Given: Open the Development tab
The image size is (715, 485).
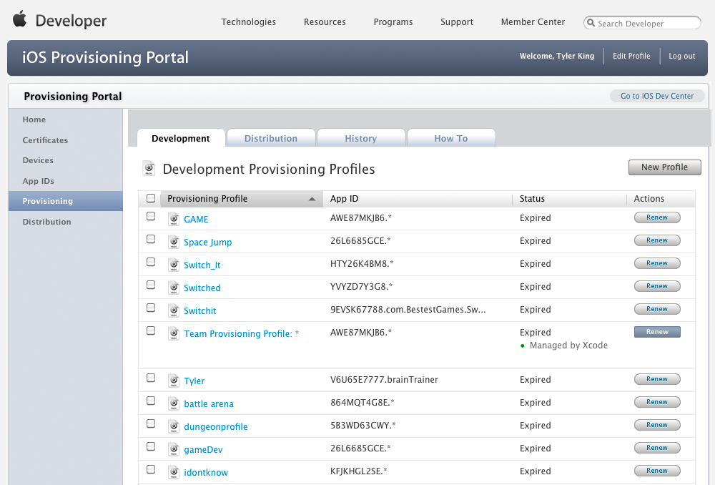Looking at the screenshot, I should (x=181, y=138).
